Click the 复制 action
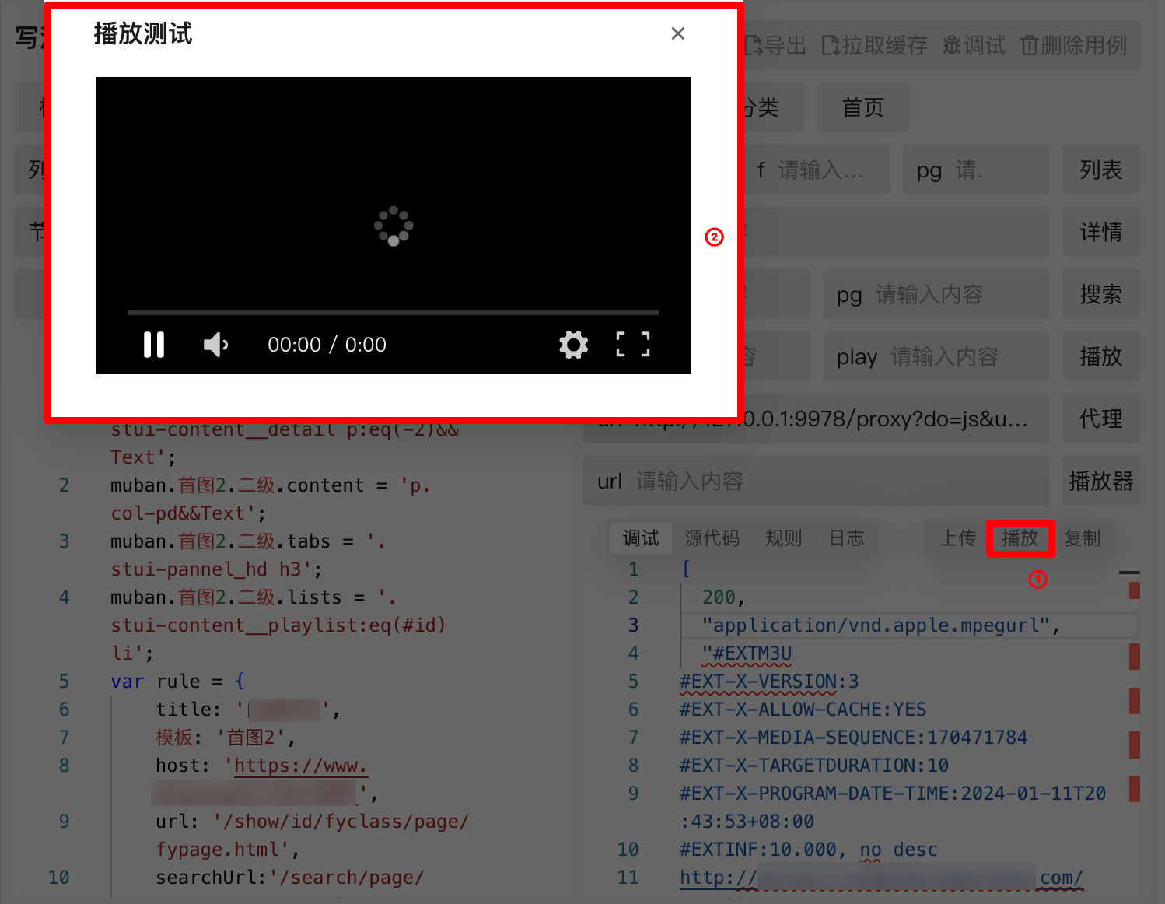The height and width of the screenshot is (904, 1165). 1083,538
